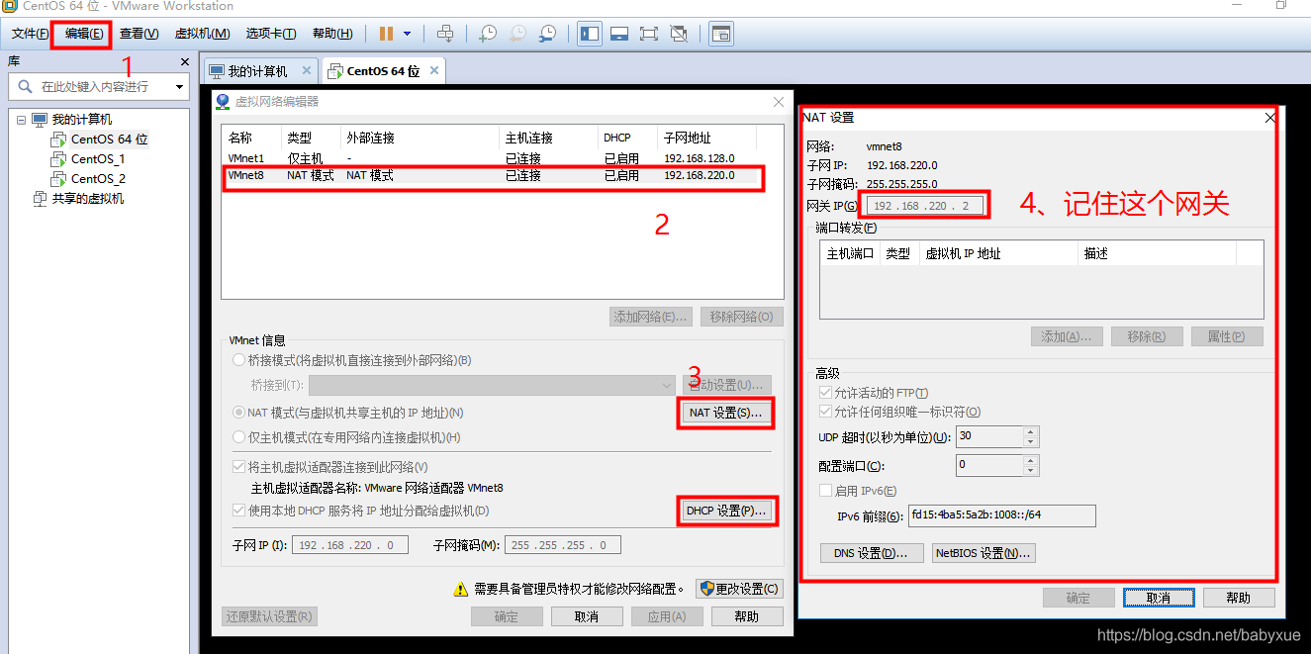Click the 移除网络 button
This screenshot has height=654, width=1311.
(x=742, y=317)
